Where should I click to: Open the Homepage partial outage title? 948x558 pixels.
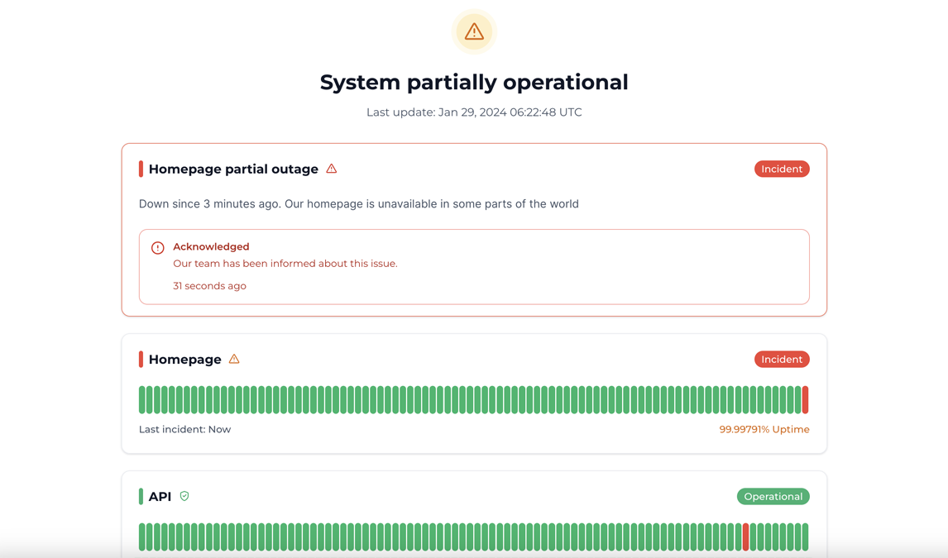[x=233, y=169]
